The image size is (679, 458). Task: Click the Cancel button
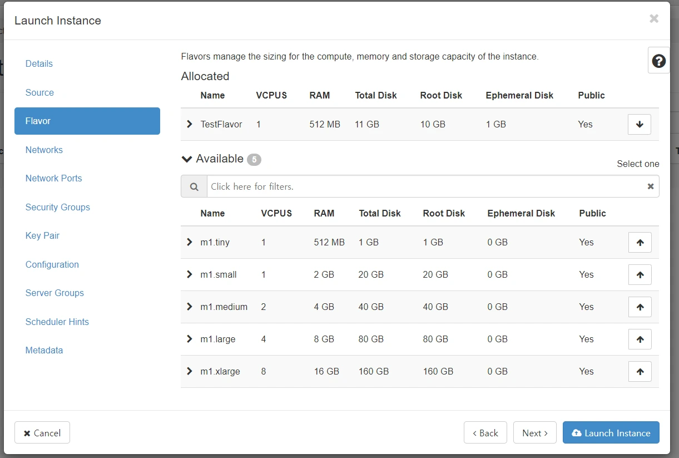(42, 433)
